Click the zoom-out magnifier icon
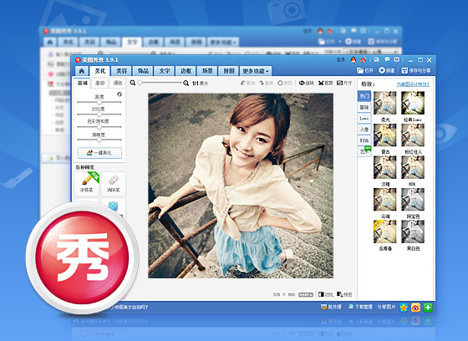Screen dimensions: 468x341 (133, 83)
